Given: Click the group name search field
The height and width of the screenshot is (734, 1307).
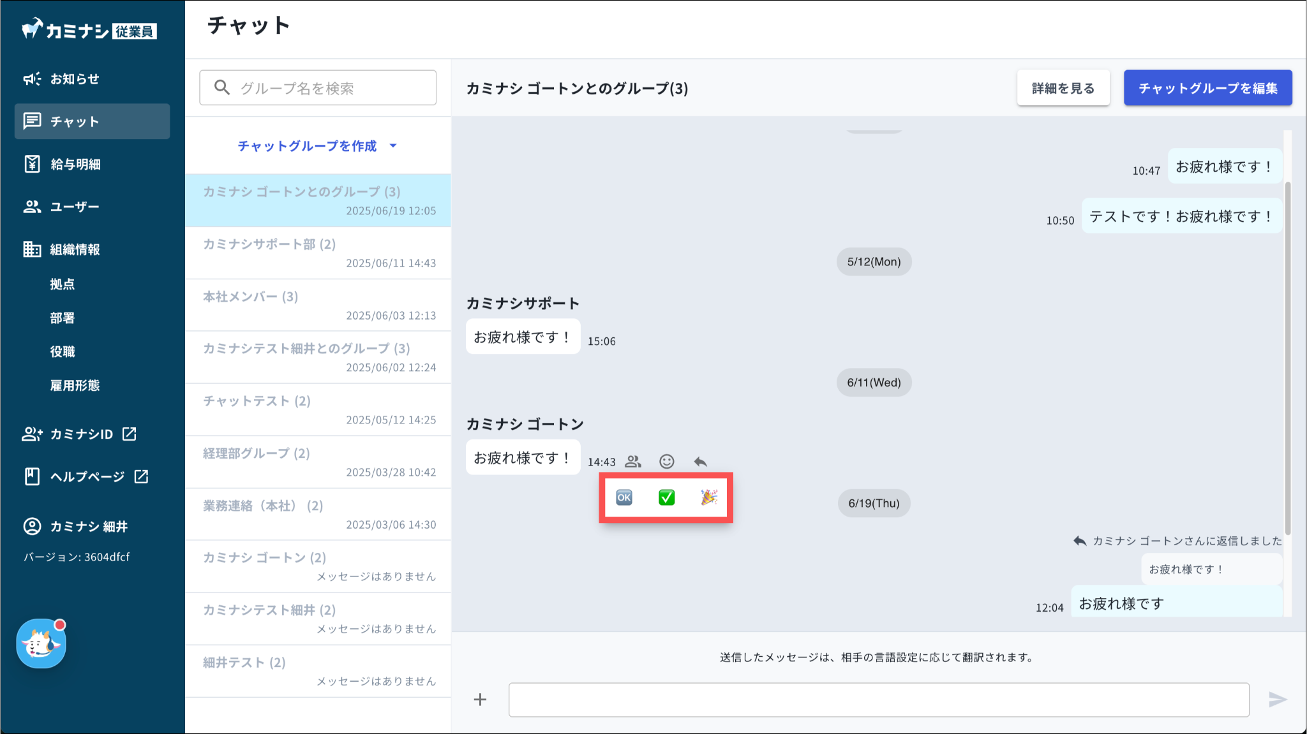Looking at the screenshot, I should point(318,88).
